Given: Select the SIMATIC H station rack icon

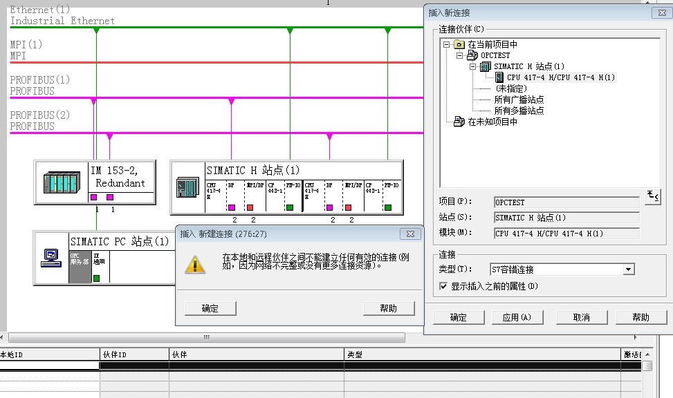Looking at the screenshot, I should tap(187, 187).
